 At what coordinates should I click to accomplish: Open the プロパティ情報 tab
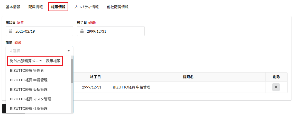pos(86,7)
